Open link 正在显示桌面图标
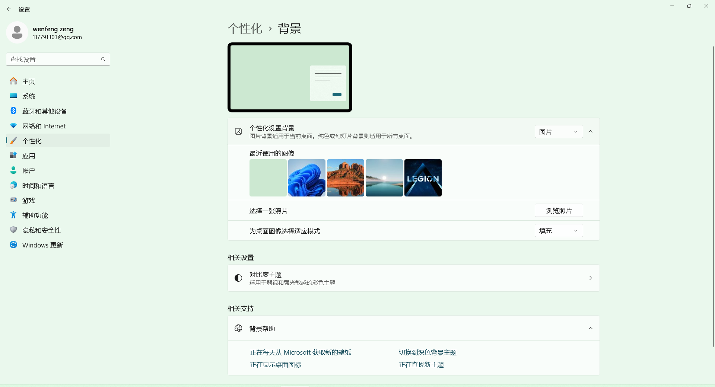715x387 pixels. pyautogui.click(x=276, y=365)
